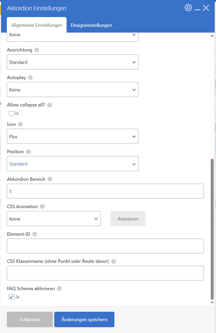Switch to the Designeinstellungen tab

91,25
